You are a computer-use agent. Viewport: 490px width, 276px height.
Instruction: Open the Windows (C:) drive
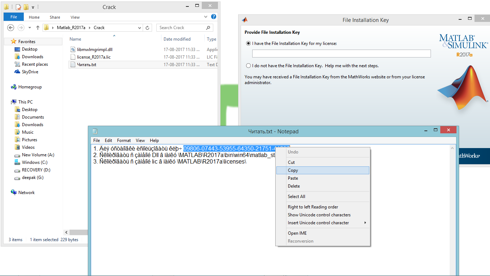point(35,162)
